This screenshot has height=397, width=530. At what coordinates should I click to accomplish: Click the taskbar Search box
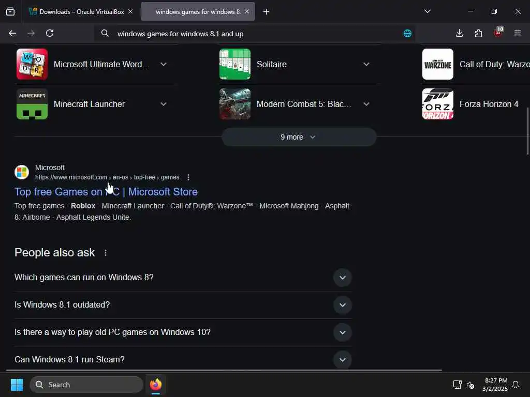point(86,385)
